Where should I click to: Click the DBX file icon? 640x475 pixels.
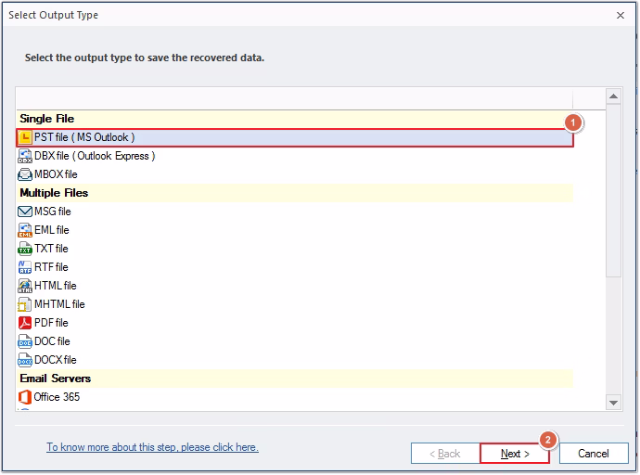(x=25, y=156)
